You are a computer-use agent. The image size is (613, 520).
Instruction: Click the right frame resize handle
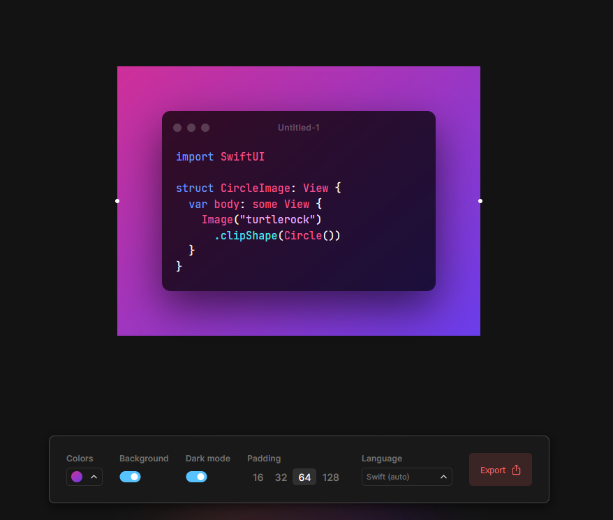(480, 201)
